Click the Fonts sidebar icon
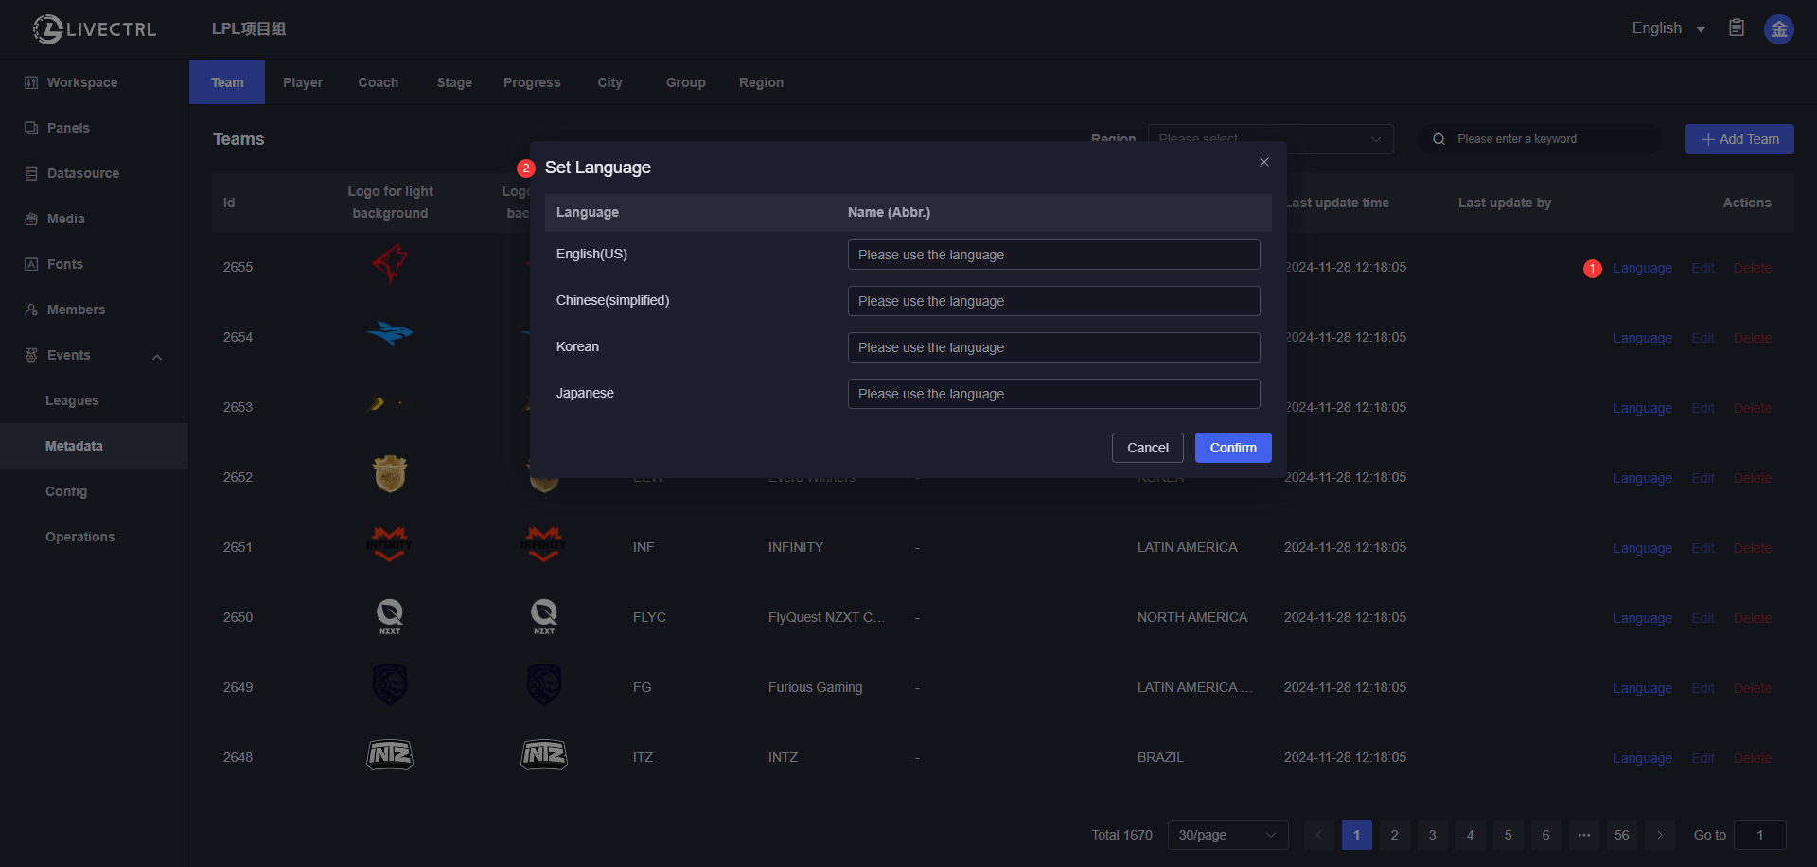This screenshot has width=1817, height=867. pos(31,264)
